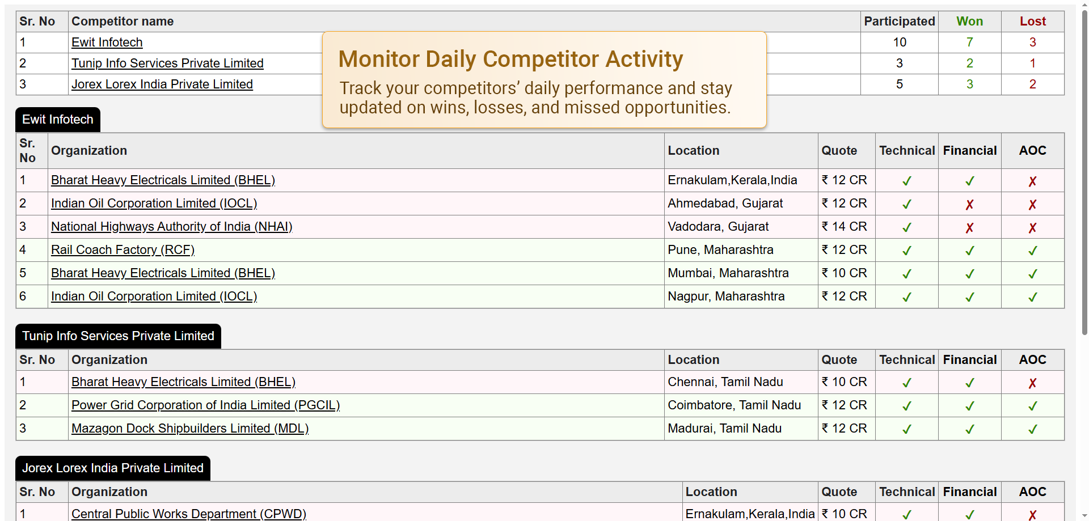Open Power Grid Corporation of India link
1089x521 pixels.
pyautogui.click(x=205, y=405)
